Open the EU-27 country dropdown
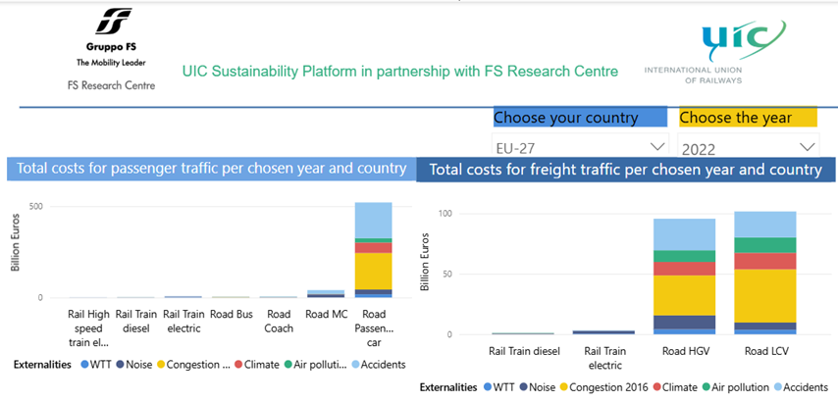Viewport: 838px width, 402px height. [x=579, y=147]
